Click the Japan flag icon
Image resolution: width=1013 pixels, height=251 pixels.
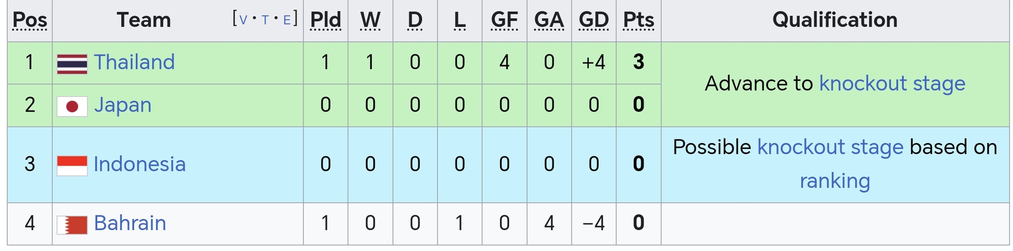pos(72,106)
